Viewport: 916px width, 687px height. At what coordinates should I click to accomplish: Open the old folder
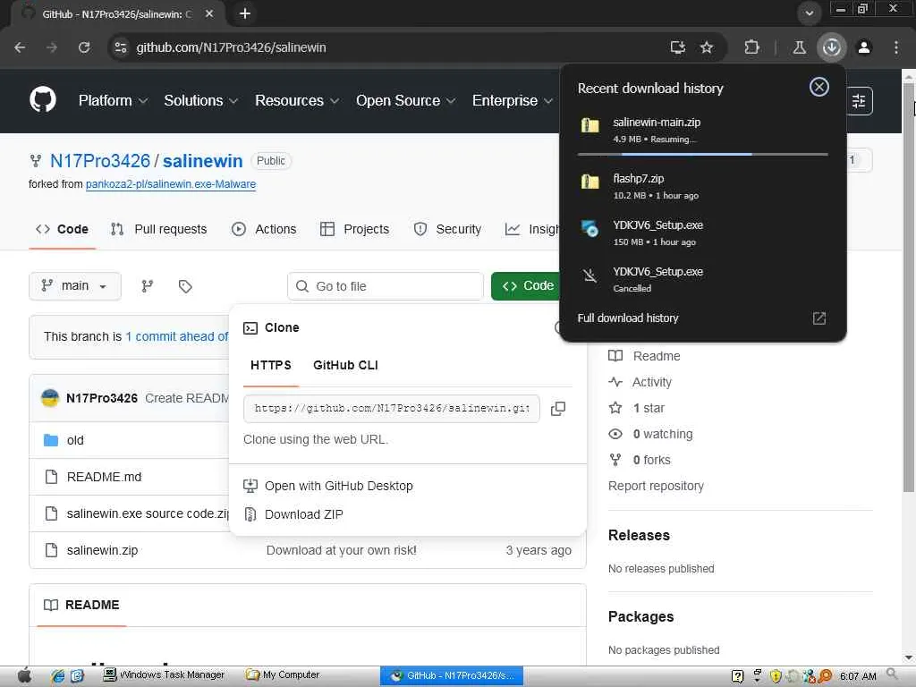click(75, 440)
